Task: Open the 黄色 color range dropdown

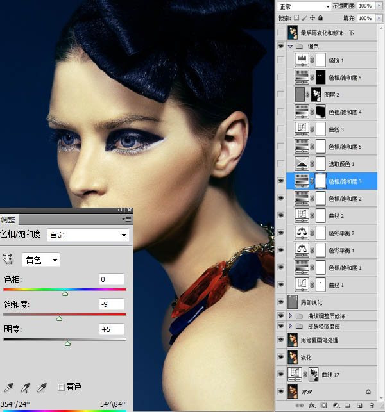Action: tap(41, 260)
